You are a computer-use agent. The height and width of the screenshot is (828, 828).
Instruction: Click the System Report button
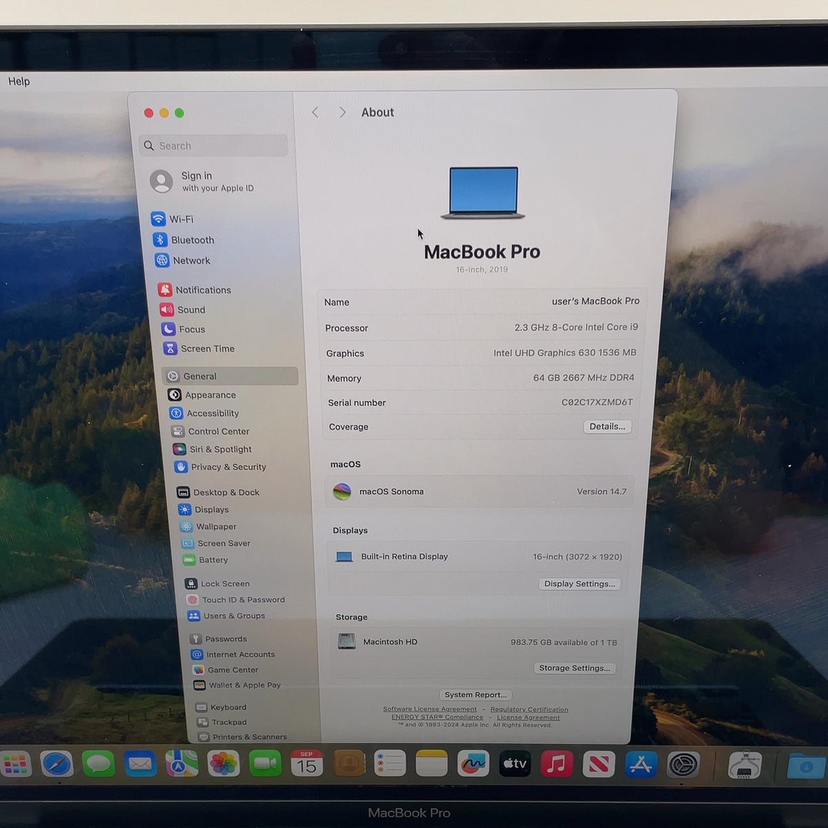475,695
